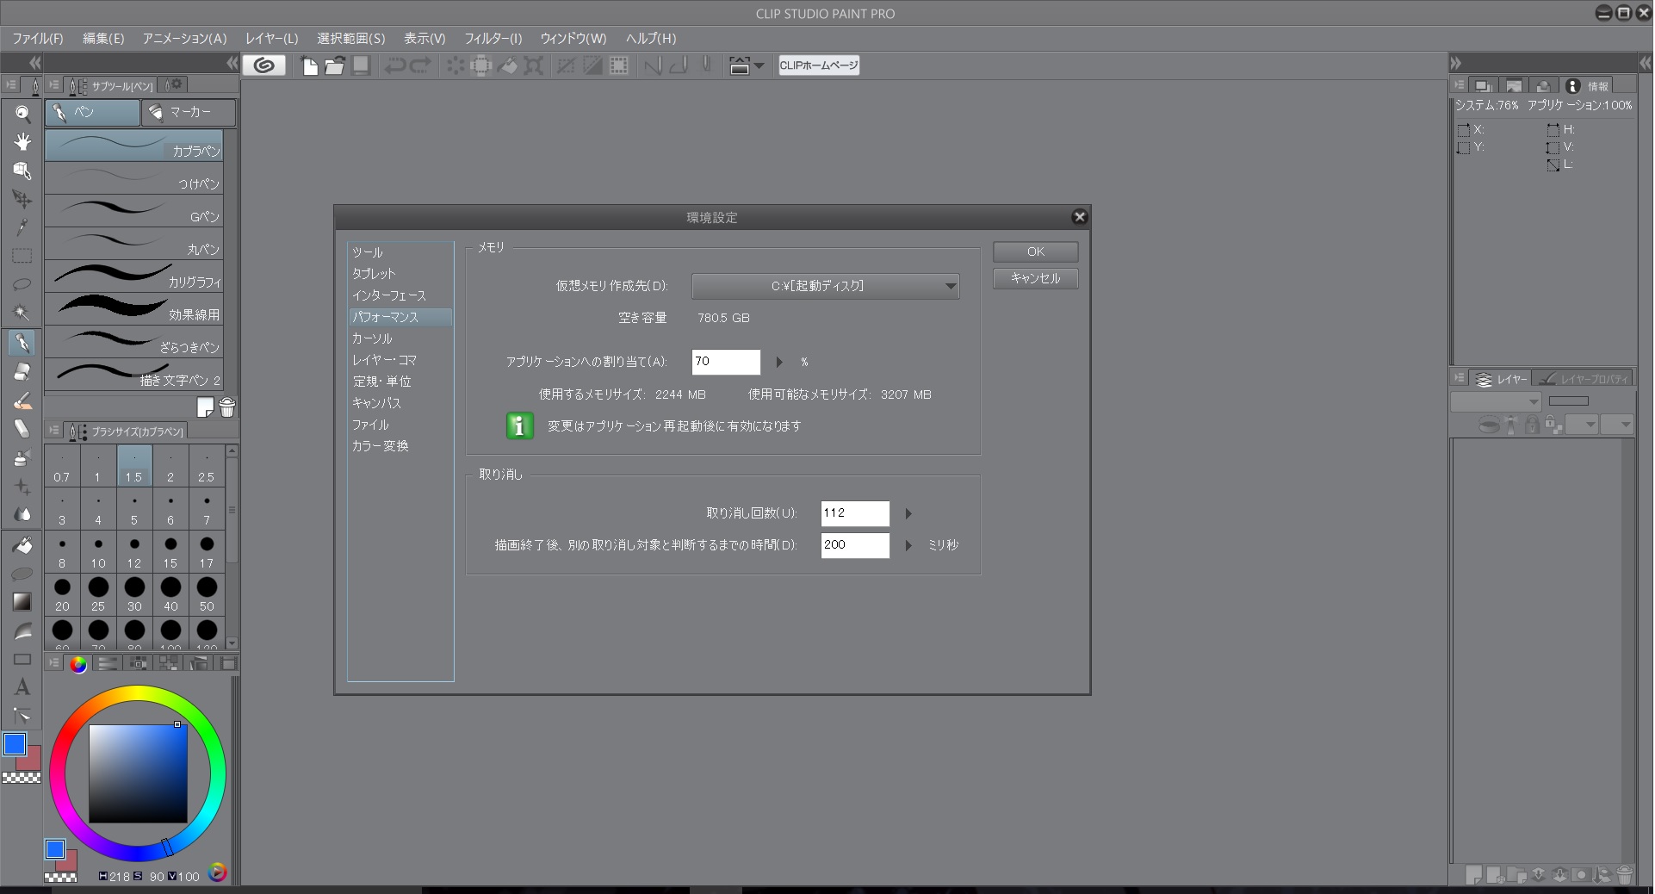Select the Zoom magnifier tool
1655x894 pixels.
coord(22,114)
